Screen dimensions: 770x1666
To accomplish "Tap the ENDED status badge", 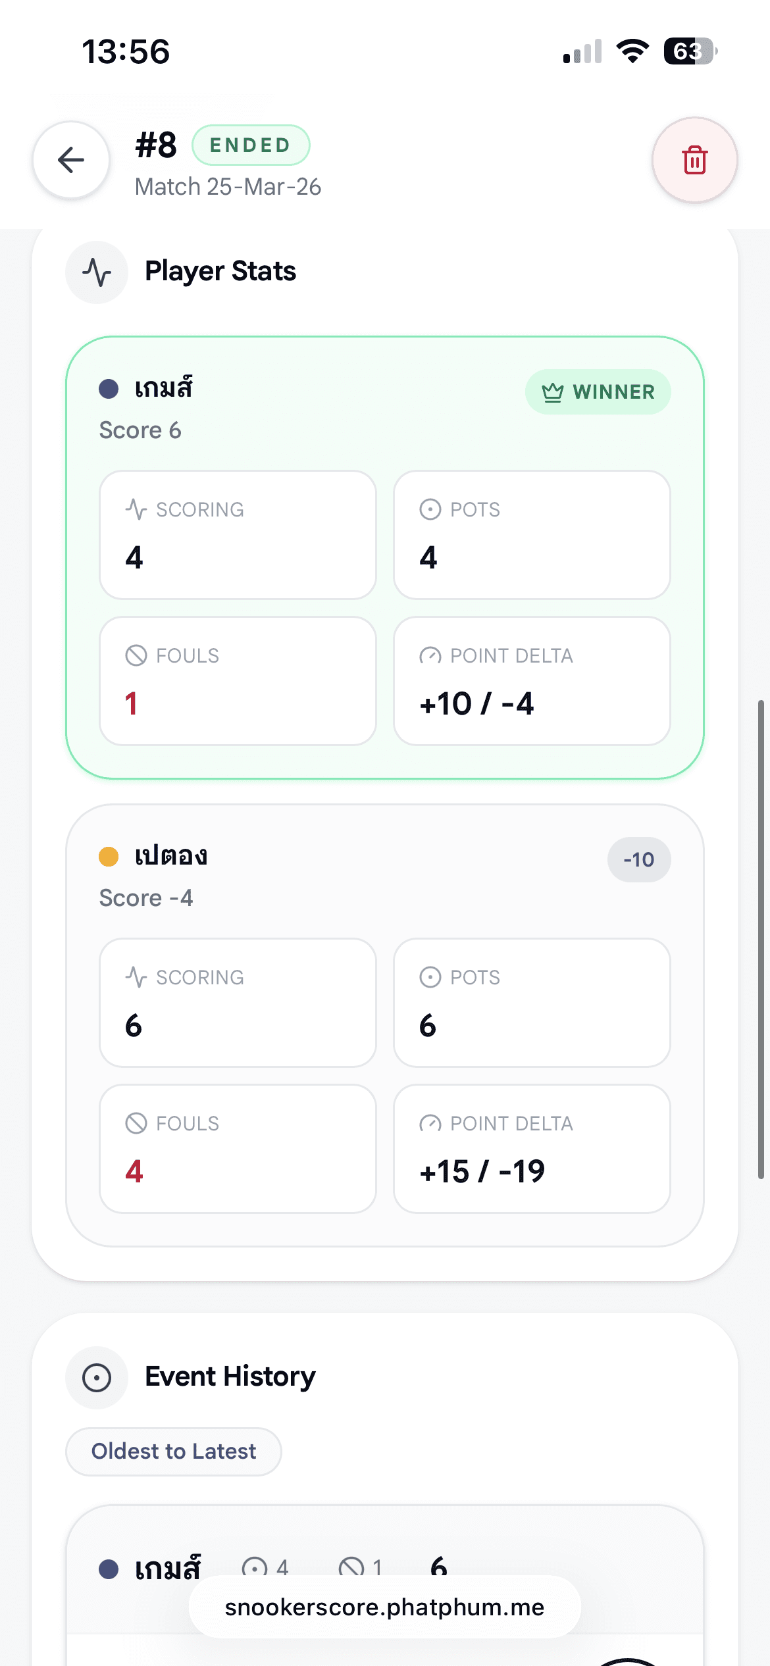I will coord(250,145).
